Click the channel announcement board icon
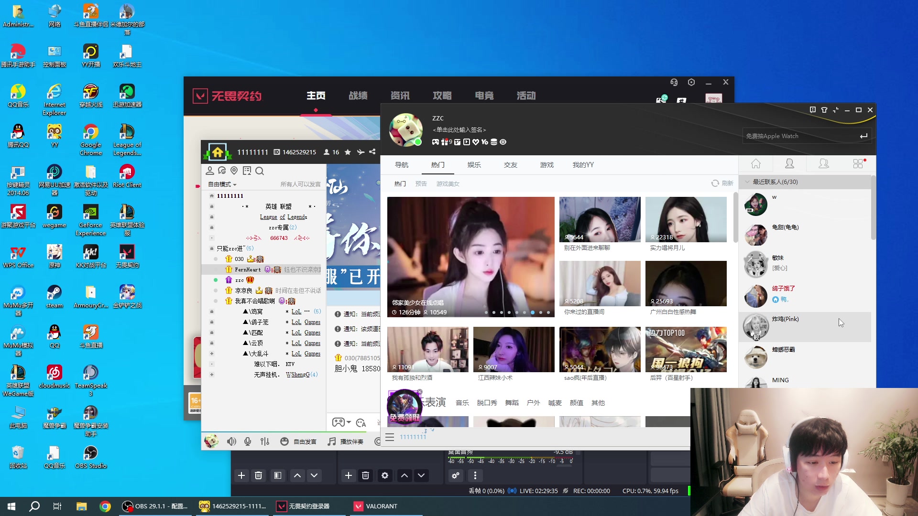This screenshot has width=918, height=516. [247, 171]
